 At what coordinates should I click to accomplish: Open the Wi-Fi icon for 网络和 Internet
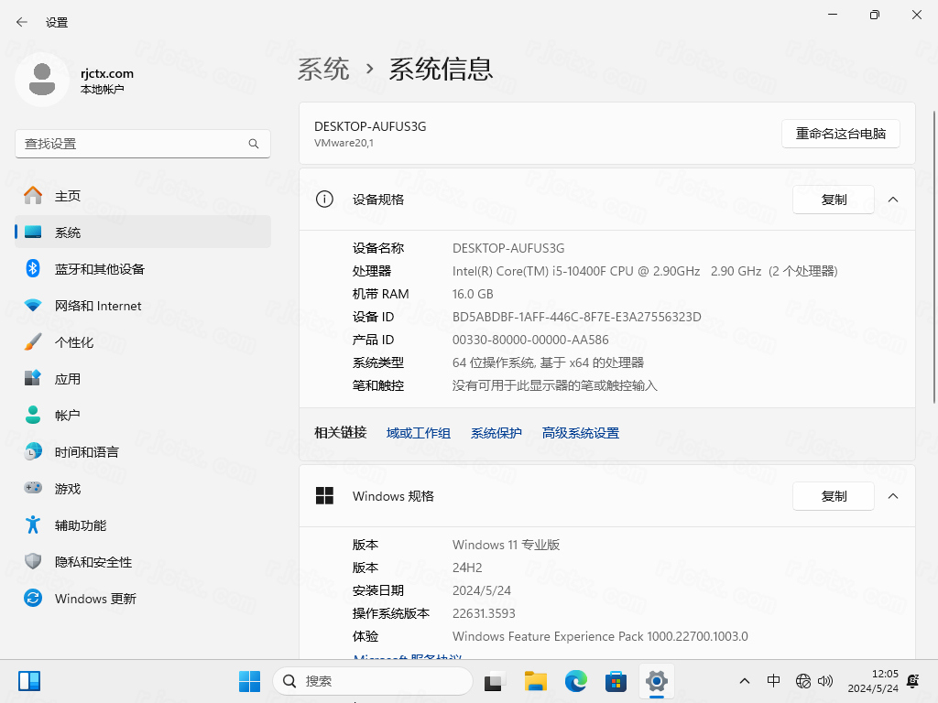click(33, 306)
